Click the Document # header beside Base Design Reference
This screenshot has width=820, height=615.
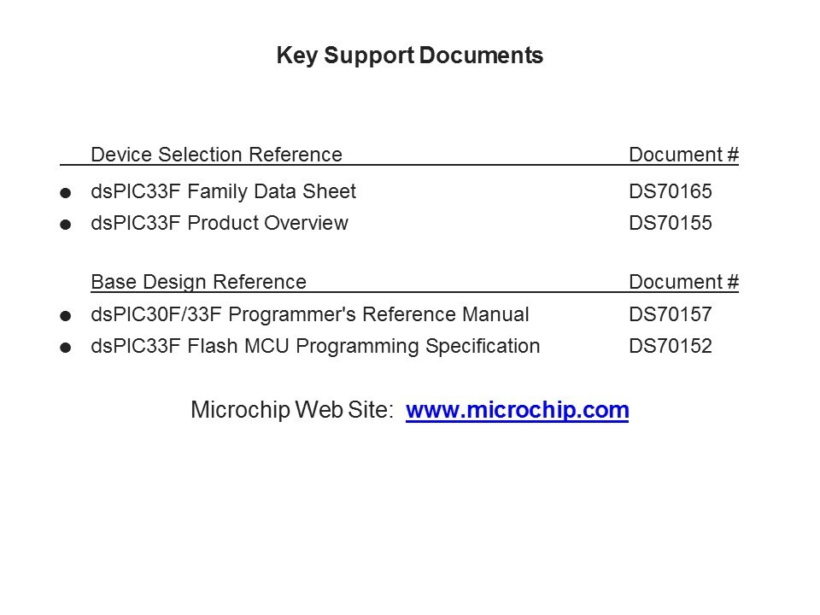coord(683,282)
